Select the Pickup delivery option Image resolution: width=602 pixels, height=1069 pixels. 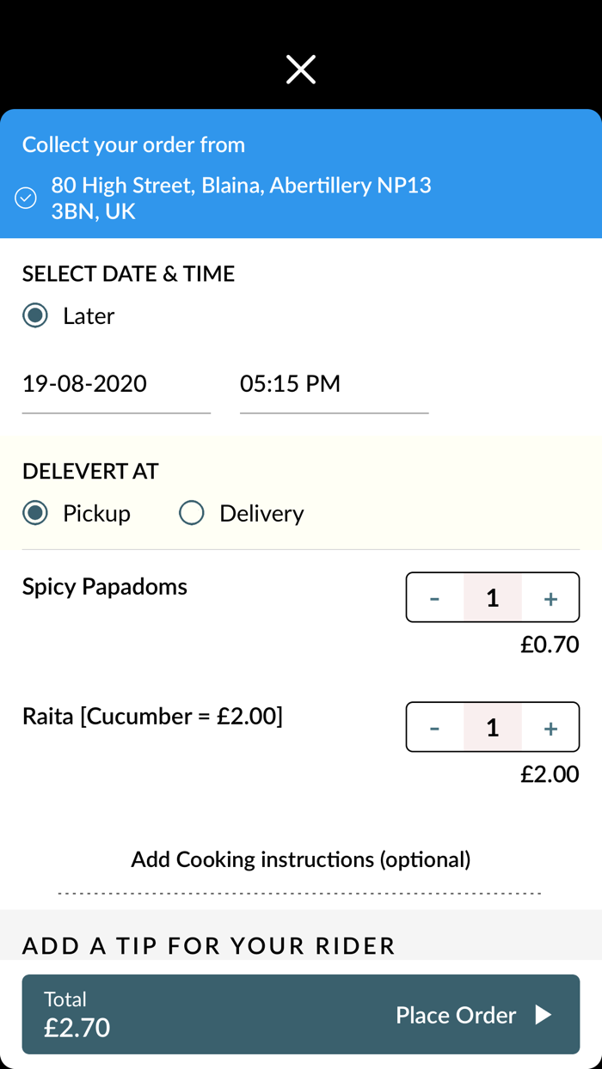tap(34, 513)
